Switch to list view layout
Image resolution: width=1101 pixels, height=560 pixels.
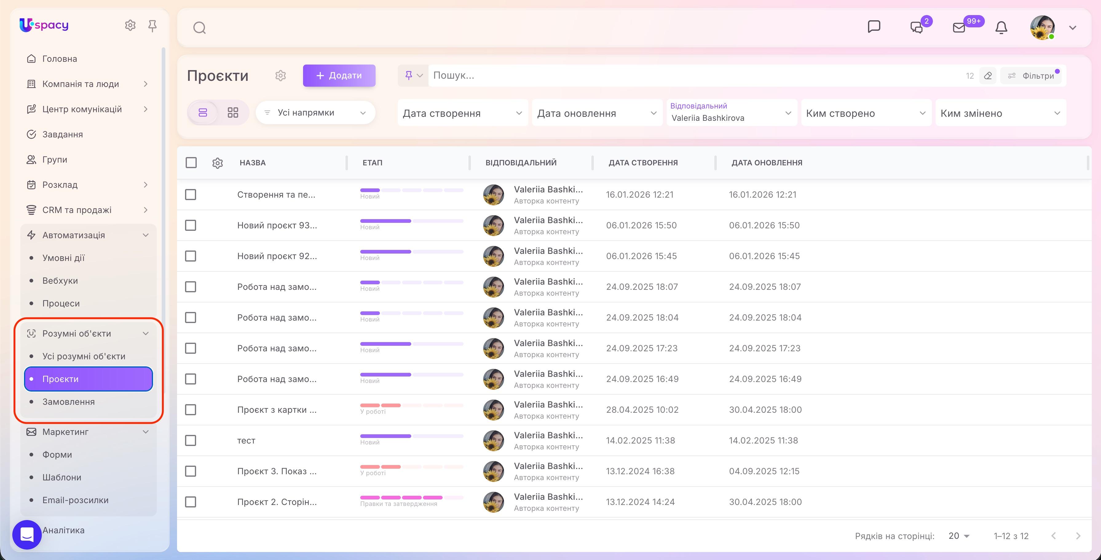(203, 112)
